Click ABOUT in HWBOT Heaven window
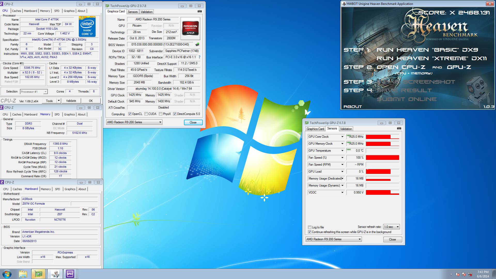Viewport: 496px width, 279px height. pos(353,107)
